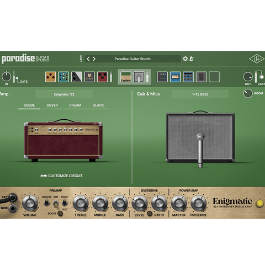Open preset name Paradise Guitar Studio
This screenshot has width=265, height=265.
132,59
